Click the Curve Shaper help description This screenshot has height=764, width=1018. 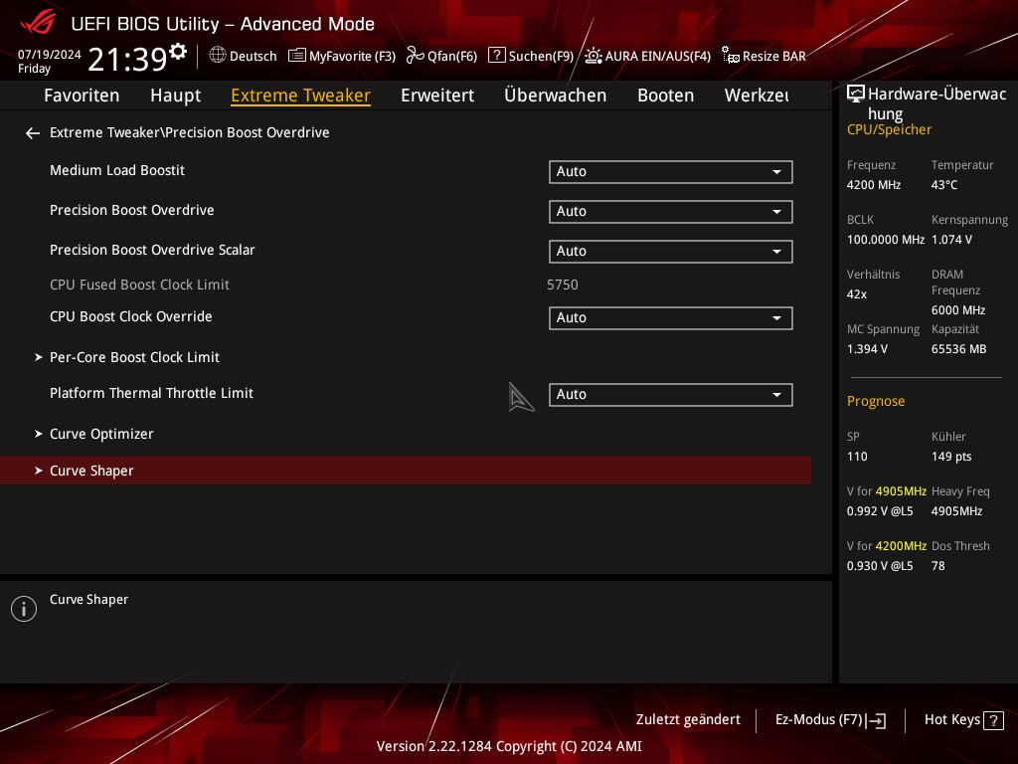(88, 600)
